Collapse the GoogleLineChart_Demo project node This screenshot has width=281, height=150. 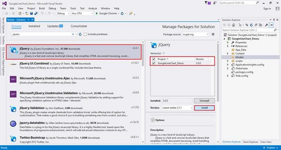tap(225, 39)
